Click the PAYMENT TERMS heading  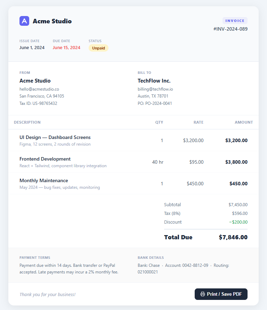pos(35,258)
